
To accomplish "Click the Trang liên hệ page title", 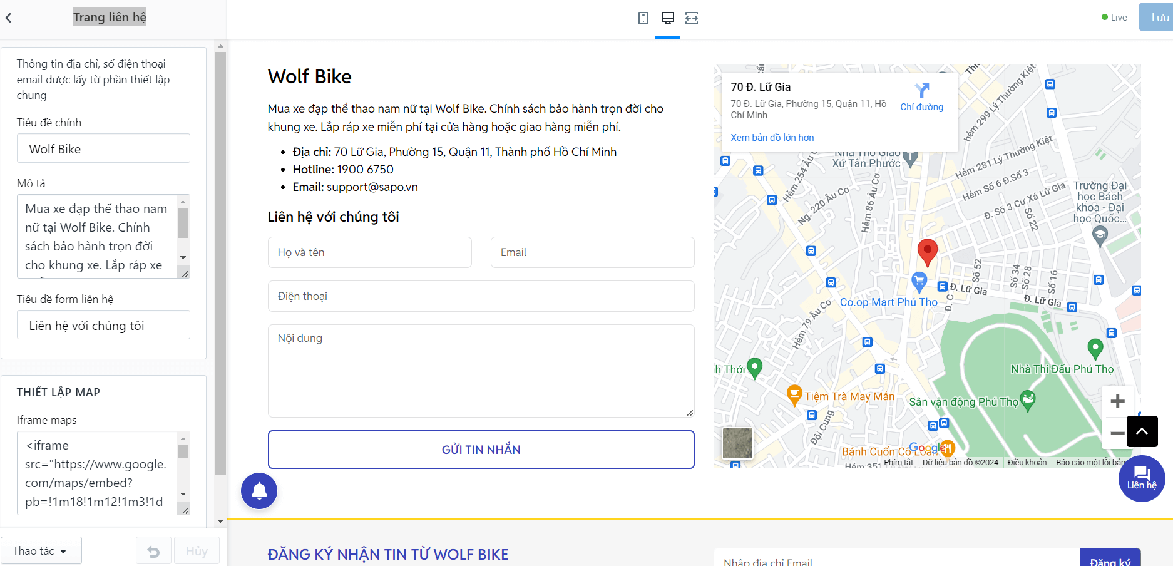I will tap(110, 17).
